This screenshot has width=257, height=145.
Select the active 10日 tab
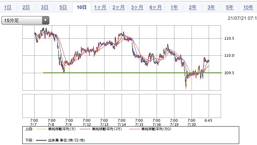[x=82, y=8]
